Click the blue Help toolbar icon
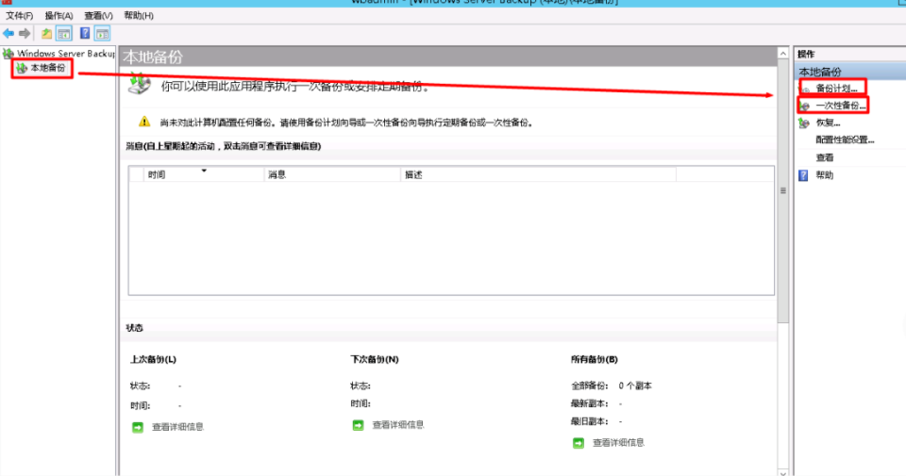The image size is (906, 476). click(x=85, y=34)
